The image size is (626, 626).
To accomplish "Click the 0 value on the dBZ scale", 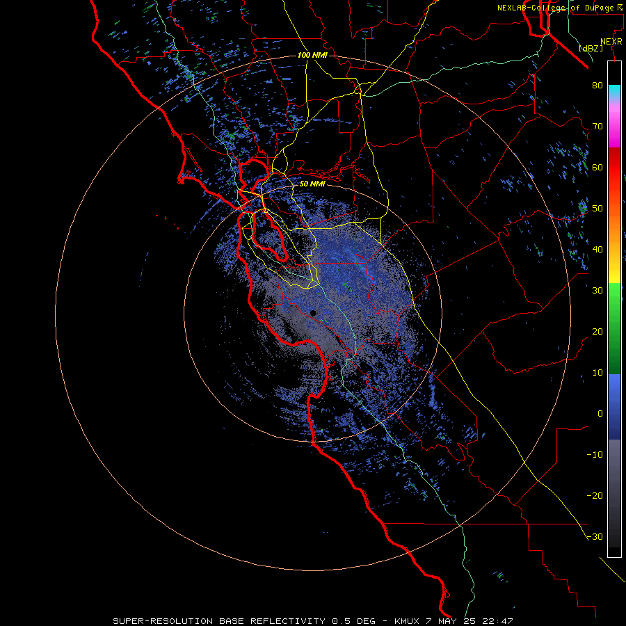I will coord(600,414).
